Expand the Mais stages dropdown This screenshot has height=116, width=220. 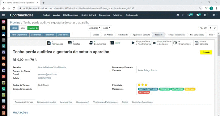point(212,35)
